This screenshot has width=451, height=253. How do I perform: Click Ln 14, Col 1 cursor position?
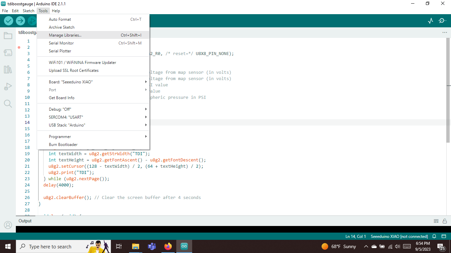click(x=356, y=236)
